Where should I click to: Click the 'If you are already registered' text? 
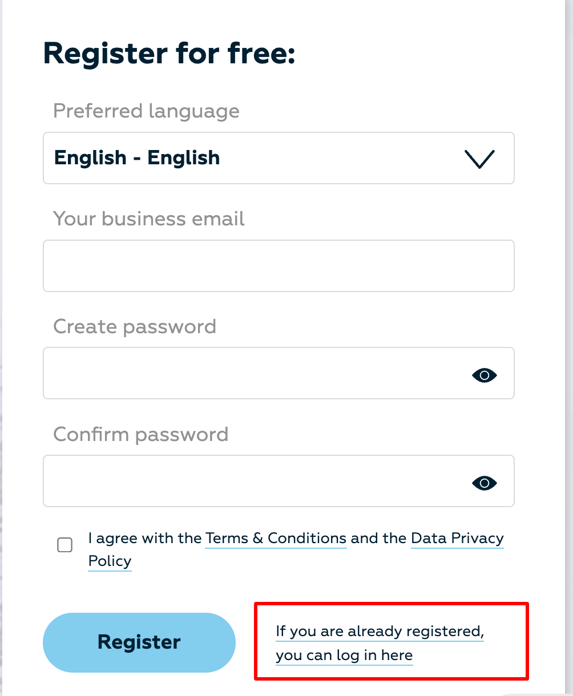[380, 632]
